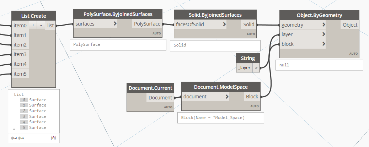Click the Object output port
The image size is (369, 147).
click(x=350, y=25)
